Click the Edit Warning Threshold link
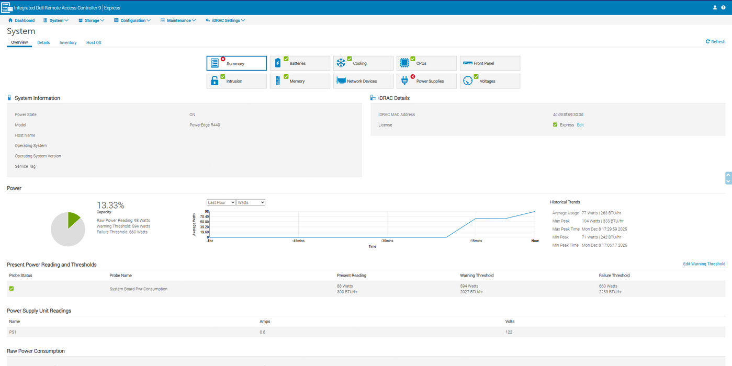The width and height of the screenshot is (732, 366). pos(704,264)
